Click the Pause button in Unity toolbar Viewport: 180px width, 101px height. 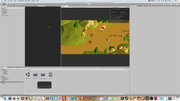(x=90, y=4)
